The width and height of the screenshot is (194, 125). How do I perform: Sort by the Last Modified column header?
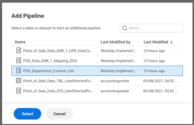click(156, 42)
